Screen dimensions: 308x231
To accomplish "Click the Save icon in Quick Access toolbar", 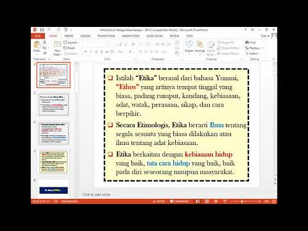I will point(42,30).
